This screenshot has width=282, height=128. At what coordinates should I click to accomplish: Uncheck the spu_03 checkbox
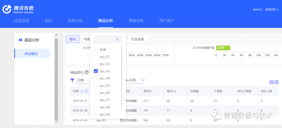pyautogui.click(x=96, y=71)
